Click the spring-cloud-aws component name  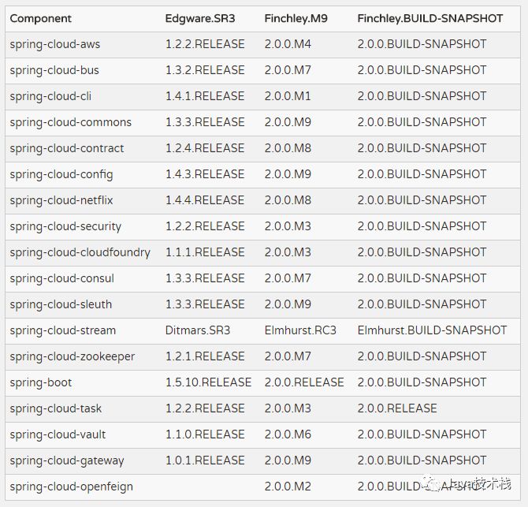coord(55,44)
